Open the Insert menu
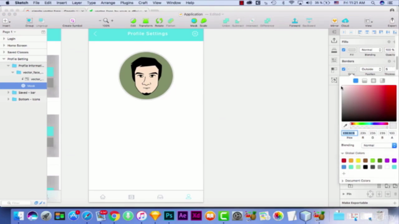The height and width of the screenshot is (224, 399). click(x=62, y=2)
